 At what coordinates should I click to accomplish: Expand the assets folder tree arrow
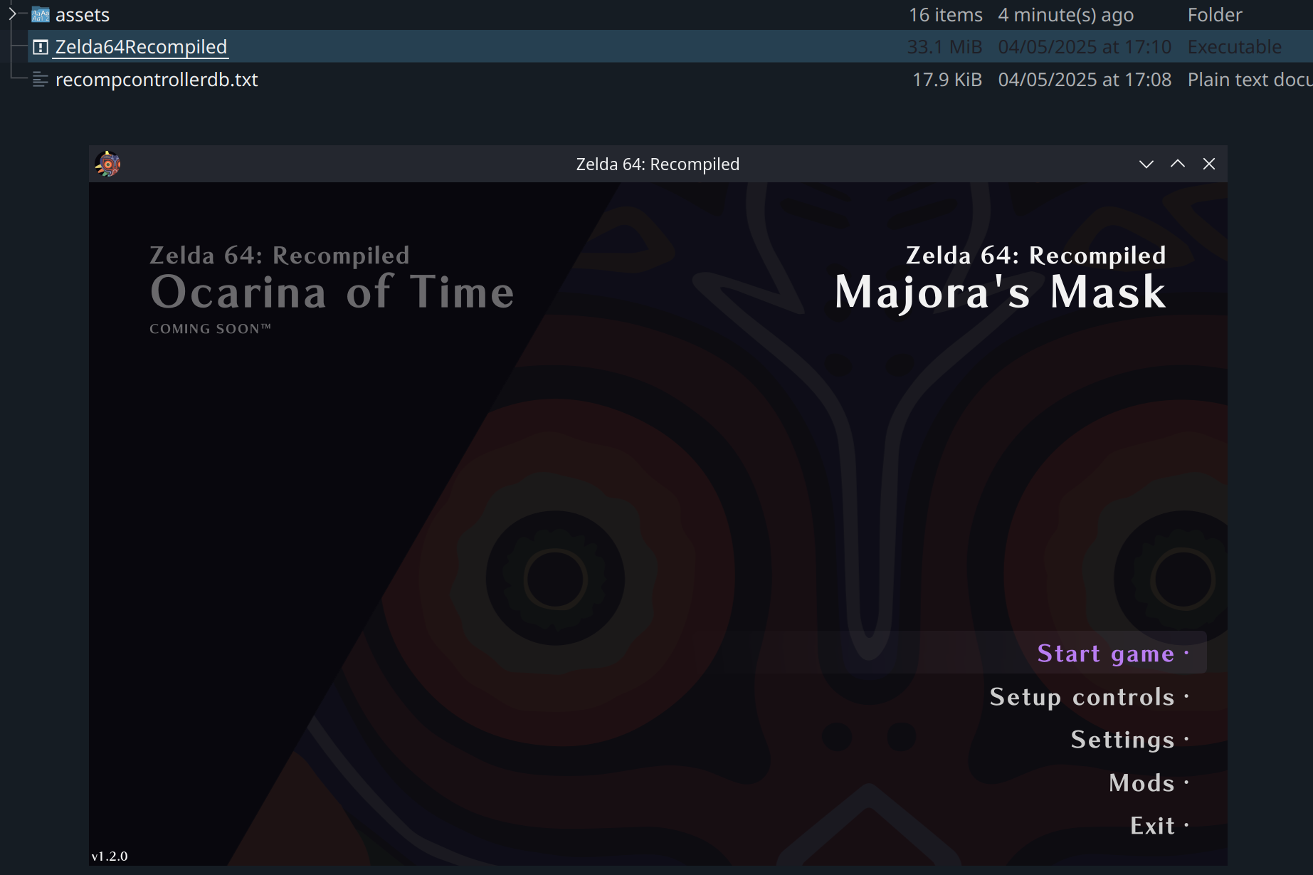pos(12,14)
